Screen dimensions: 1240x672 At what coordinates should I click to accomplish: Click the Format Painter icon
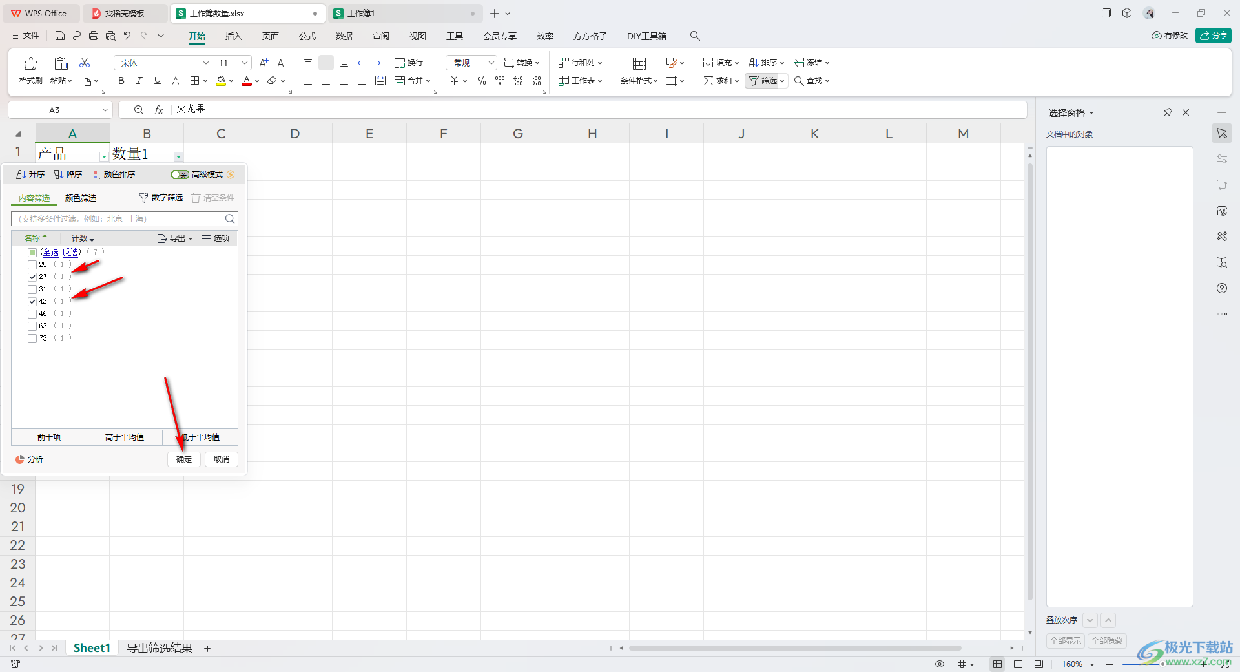pyautogui.click(x=30, y=63)
